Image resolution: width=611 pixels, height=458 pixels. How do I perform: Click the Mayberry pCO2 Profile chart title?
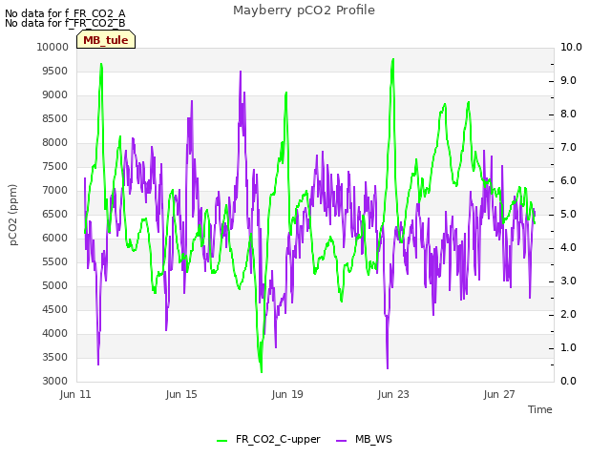304,10
